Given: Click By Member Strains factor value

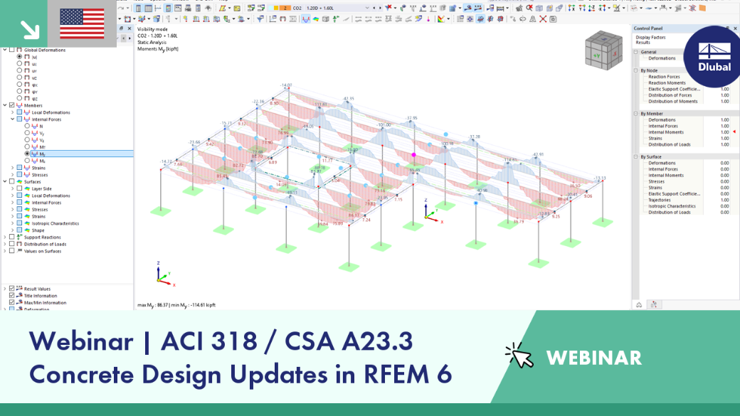Looking at the screenshot, I should pyautogui.click(x=724, y=138).
